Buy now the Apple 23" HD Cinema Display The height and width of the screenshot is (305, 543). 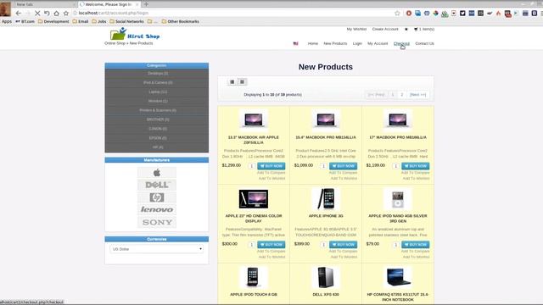coord(271,245)
